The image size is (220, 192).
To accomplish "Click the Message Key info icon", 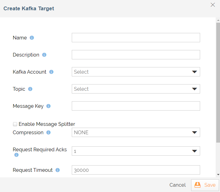I will coord(48,106).
